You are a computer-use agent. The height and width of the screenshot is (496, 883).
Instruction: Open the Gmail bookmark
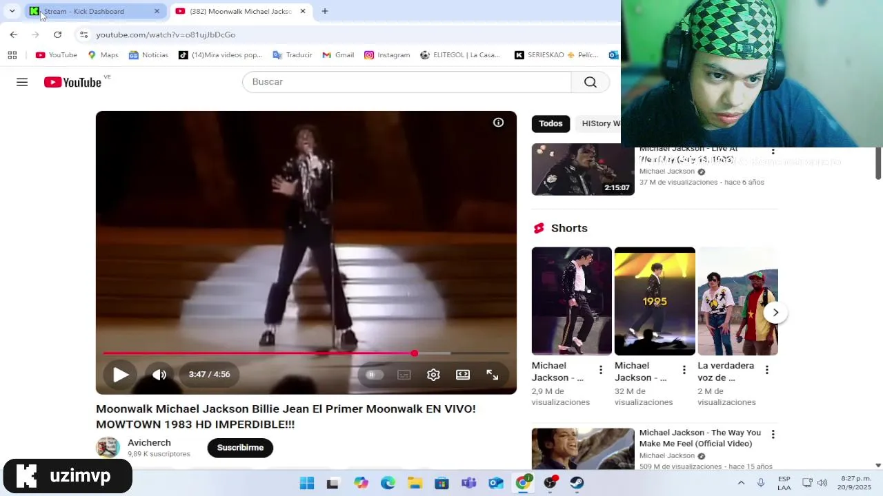point(338,55)
